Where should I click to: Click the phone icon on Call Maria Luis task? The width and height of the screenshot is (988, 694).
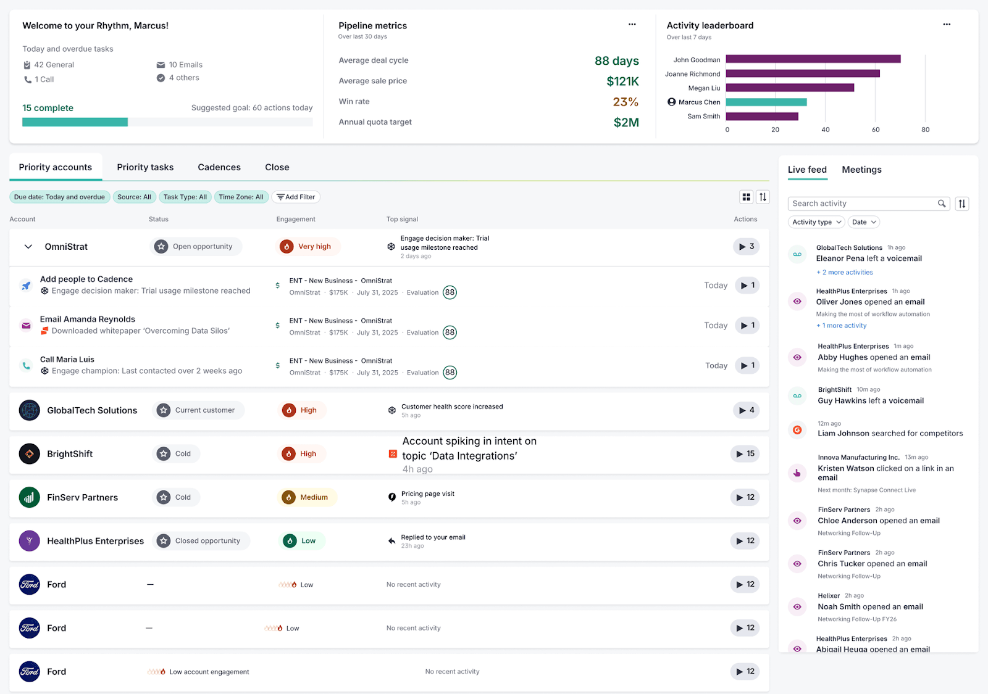click(25, 365)
